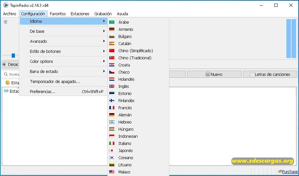Select Árabe language text
299x176 pixels.
pos(124,22)
